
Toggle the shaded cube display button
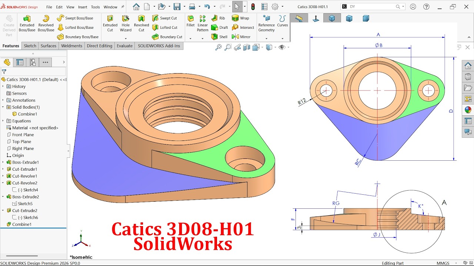(332, 18)
